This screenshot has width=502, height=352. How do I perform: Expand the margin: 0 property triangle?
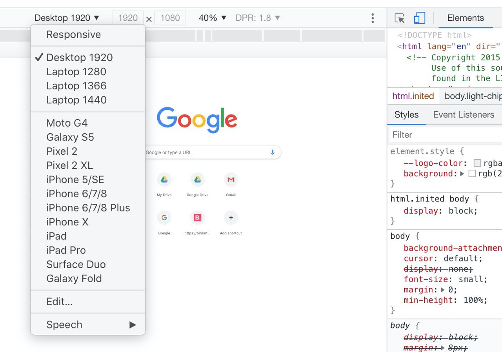click(443, 290)
